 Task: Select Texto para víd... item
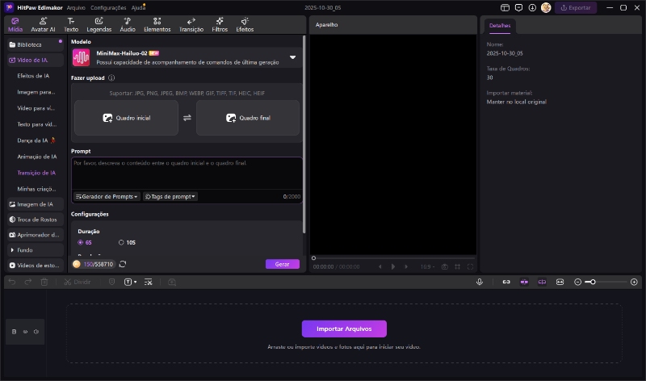36,124
